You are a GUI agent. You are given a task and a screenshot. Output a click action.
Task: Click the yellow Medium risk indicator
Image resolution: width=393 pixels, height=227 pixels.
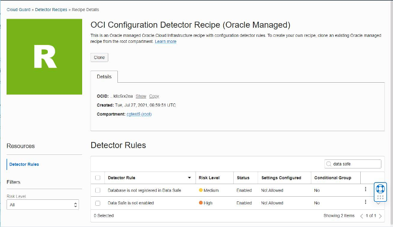click(x=201, y=190)
